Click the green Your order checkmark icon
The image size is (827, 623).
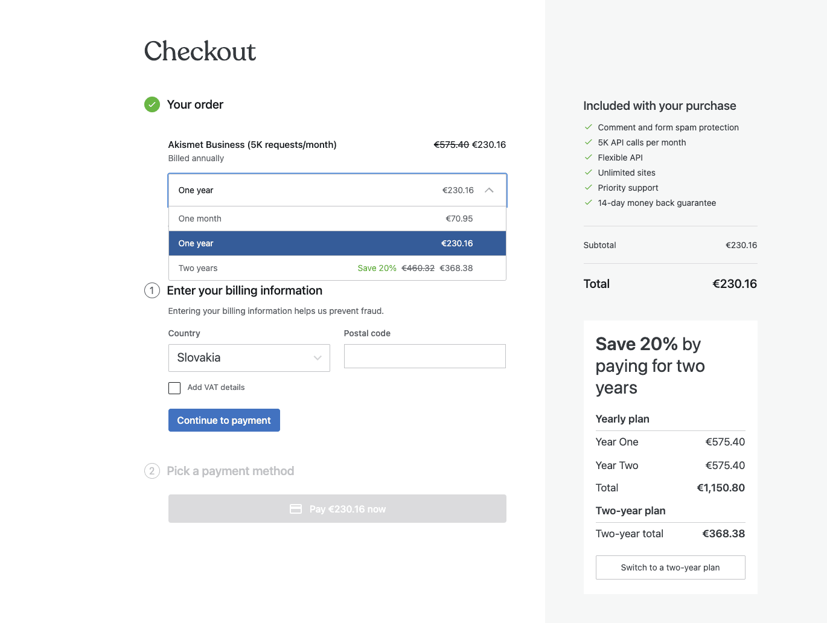152,104
